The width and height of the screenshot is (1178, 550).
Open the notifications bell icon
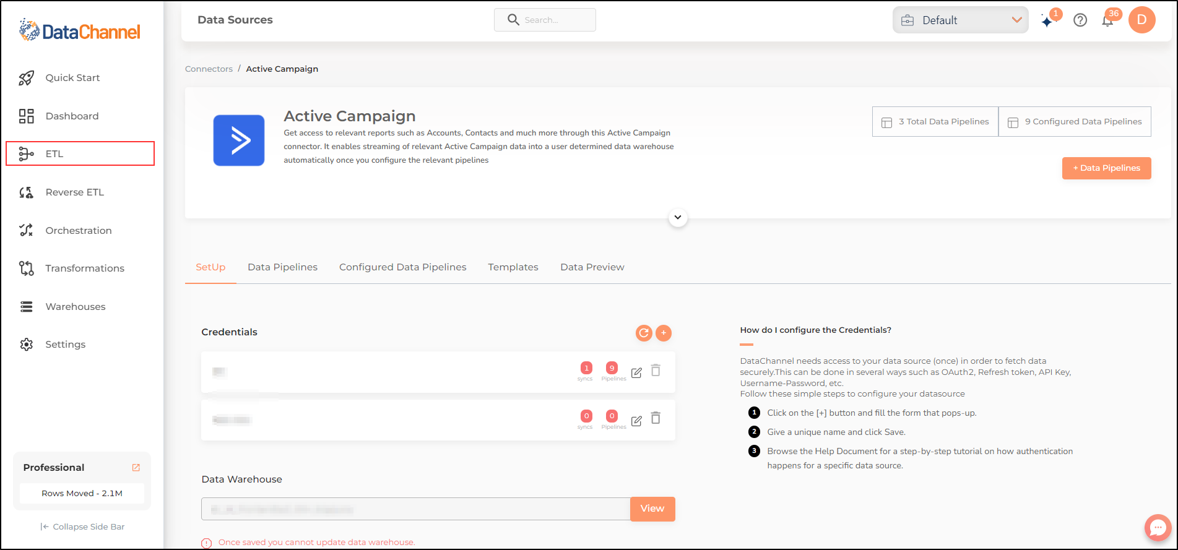[x=1107, y=21]
